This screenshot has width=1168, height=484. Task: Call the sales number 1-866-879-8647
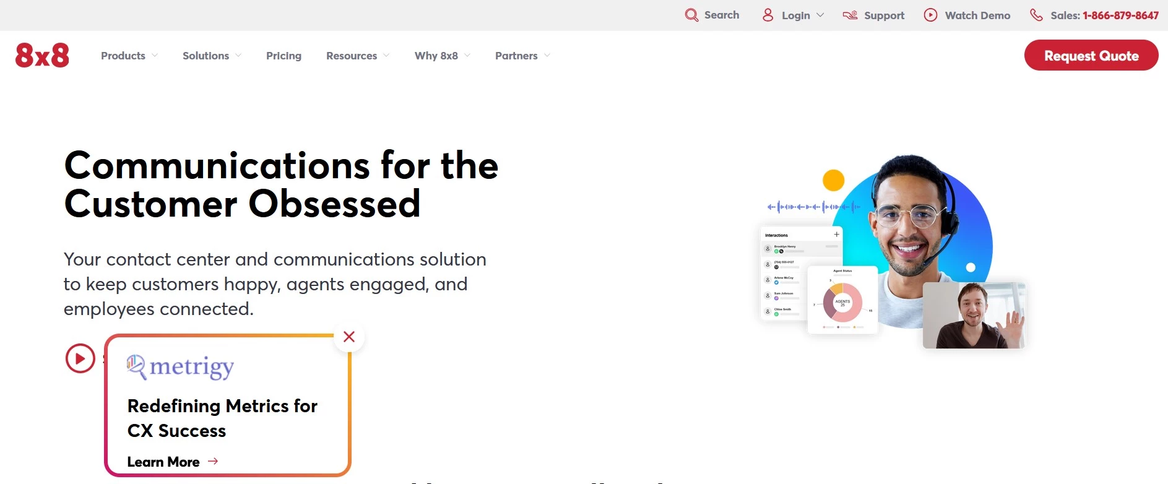click(x=1120, y=15)
